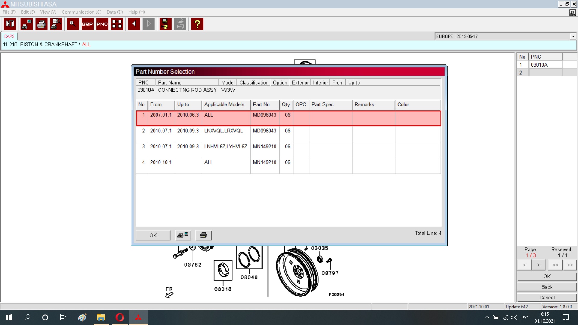578x325 pixels.
Task: Click the dialog's print icon button
Action: (x=204, y=235)
